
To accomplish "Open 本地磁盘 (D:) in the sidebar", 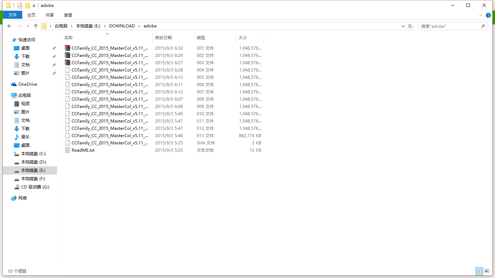I will coord(33,162).
